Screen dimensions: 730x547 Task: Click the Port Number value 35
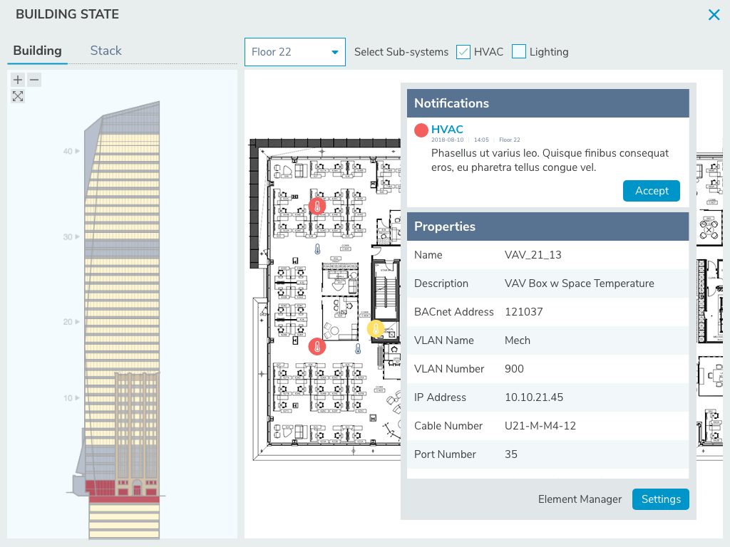click(510, 454)
